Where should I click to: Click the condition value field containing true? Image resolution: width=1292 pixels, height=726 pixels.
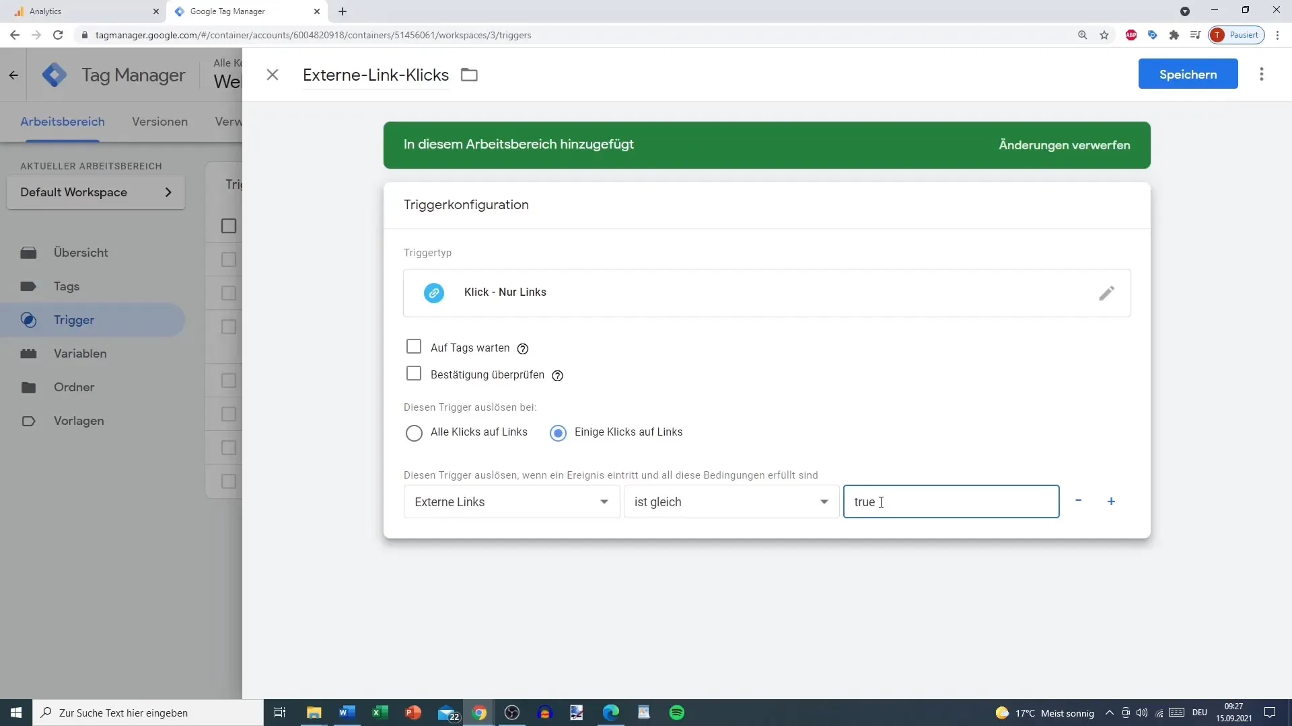pyautogui.click(x=951, y=501)
